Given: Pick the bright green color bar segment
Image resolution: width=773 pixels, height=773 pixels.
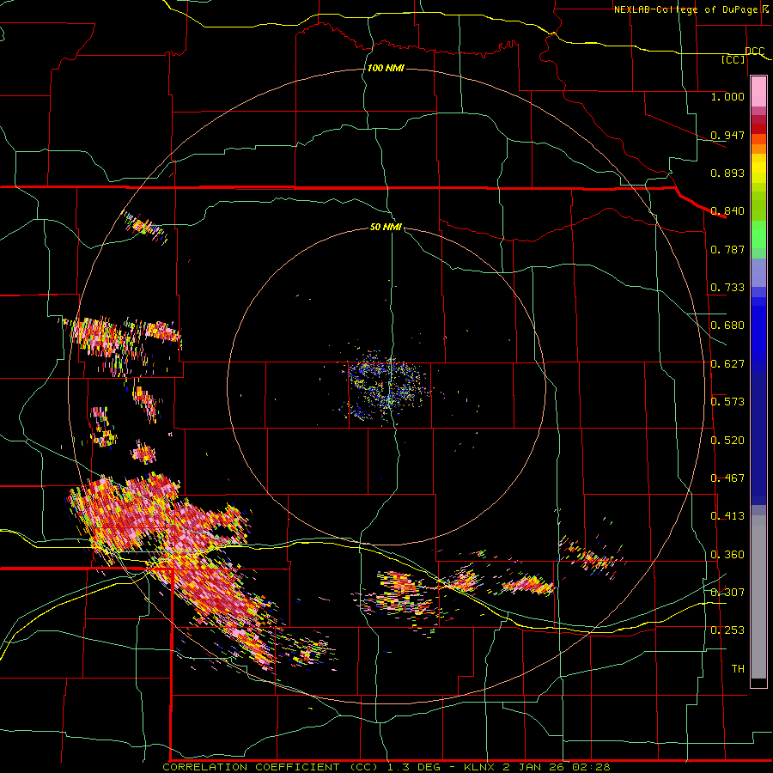Looking at the screenshot, I should pyautogui.click(x=758, y=234).
